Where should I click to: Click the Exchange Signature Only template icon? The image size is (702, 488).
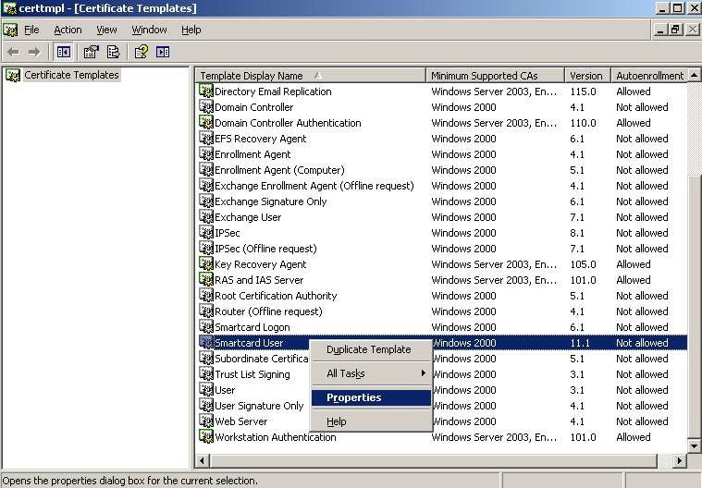coord(206,201)
